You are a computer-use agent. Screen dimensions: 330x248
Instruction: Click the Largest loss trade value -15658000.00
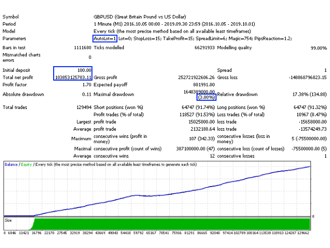pos(313,122)
